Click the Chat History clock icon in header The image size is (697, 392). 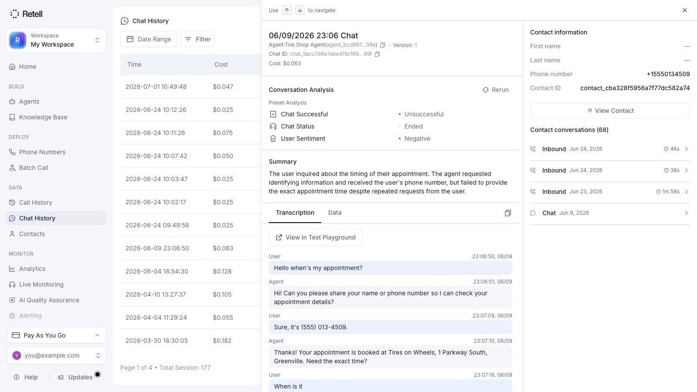125,21
